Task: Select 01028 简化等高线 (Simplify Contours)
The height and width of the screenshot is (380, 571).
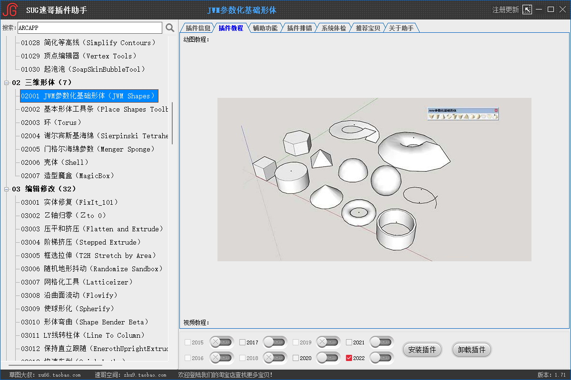Action: tap(89, 43)
